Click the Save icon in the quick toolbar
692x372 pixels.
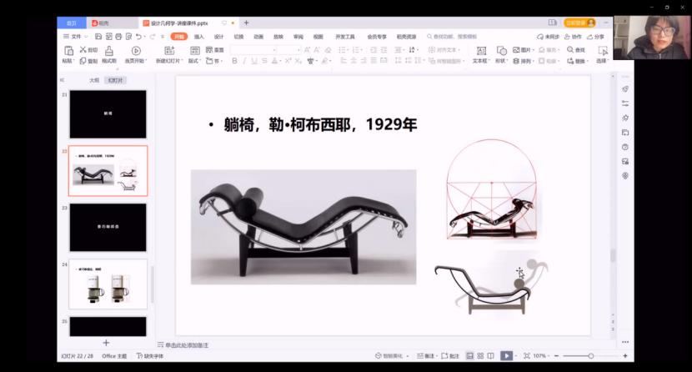98,37
